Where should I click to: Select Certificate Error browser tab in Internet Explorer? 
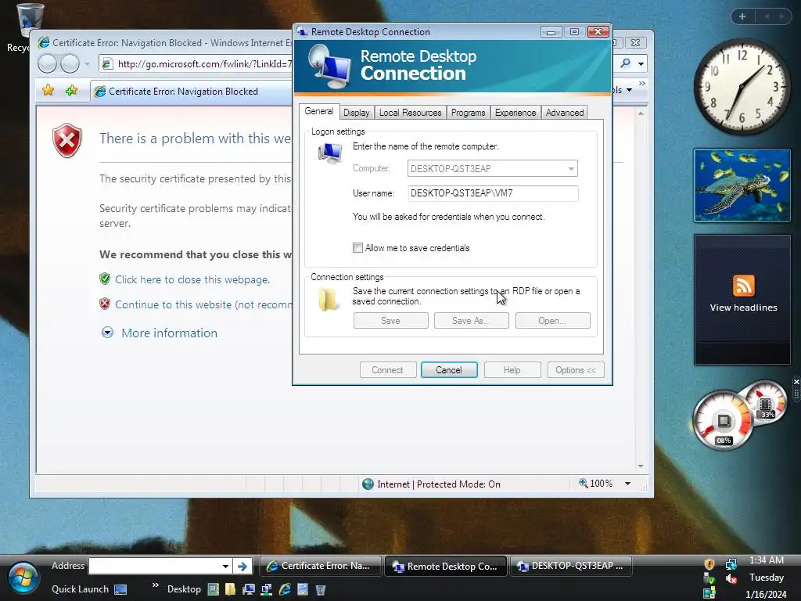coord(192,92)
